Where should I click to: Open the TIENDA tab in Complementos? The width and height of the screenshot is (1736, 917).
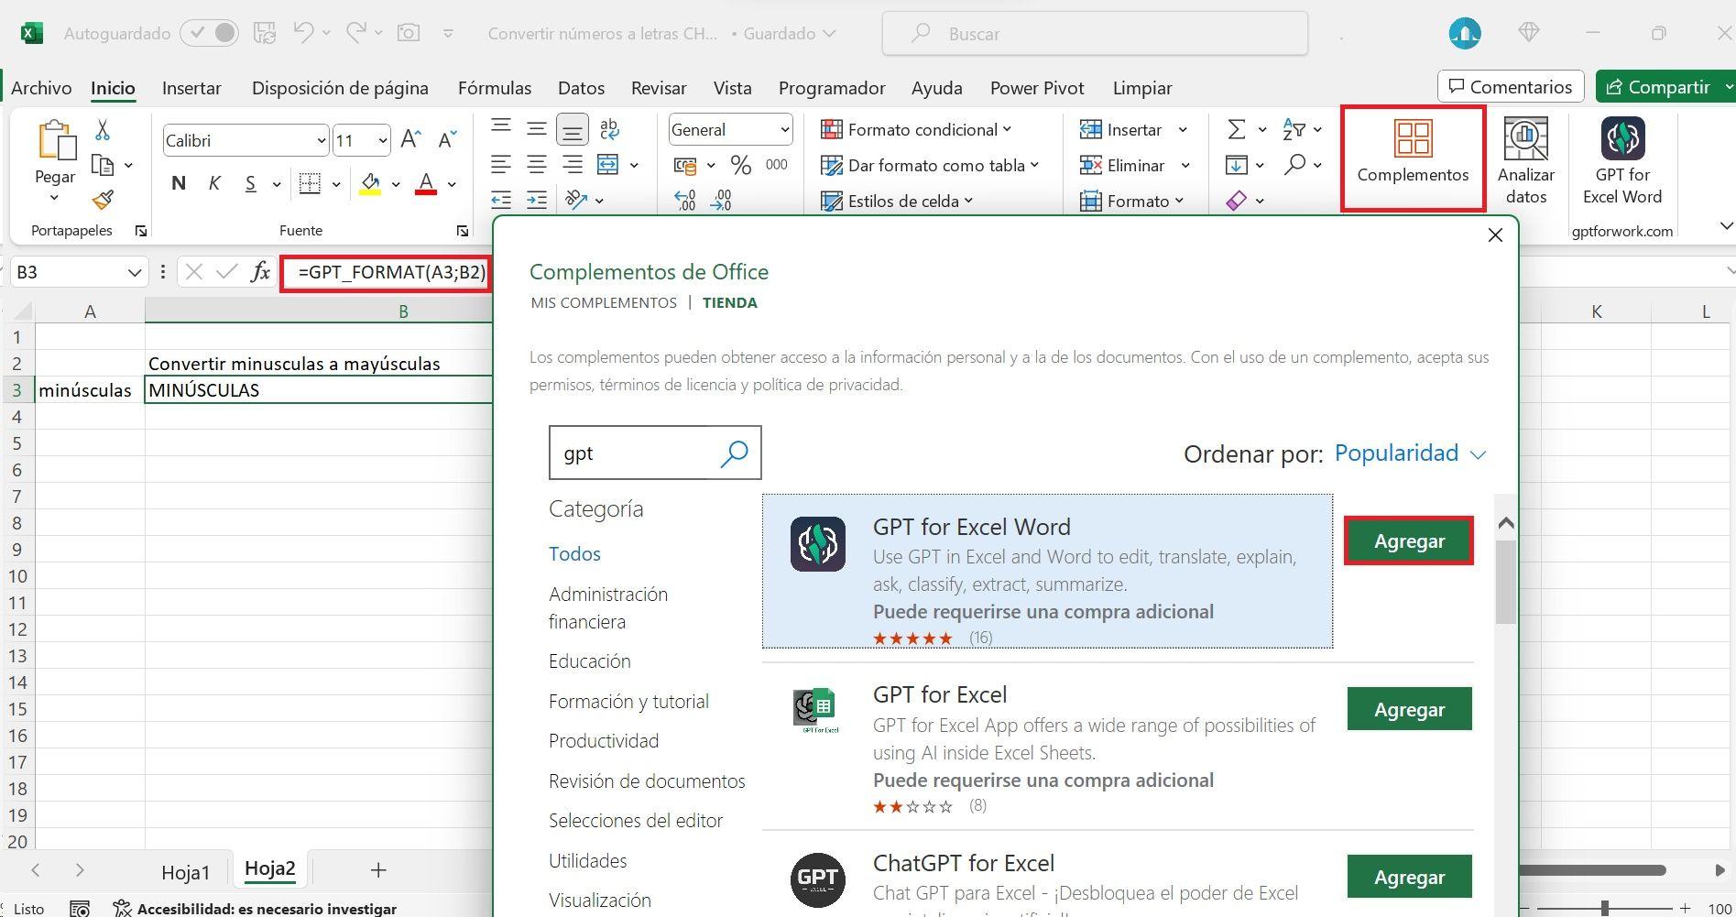(729, 302)
